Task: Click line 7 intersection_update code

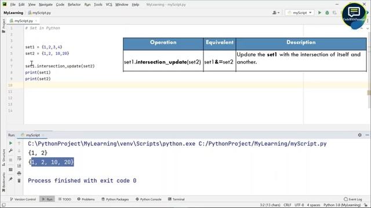Action: click(60, 66)
